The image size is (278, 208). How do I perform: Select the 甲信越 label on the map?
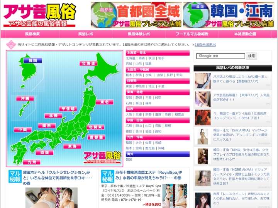[68, 109]
